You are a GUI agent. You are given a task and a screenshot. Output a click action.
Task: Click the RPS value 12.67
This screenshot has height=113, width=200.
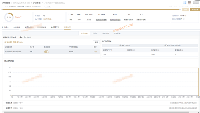79,14
